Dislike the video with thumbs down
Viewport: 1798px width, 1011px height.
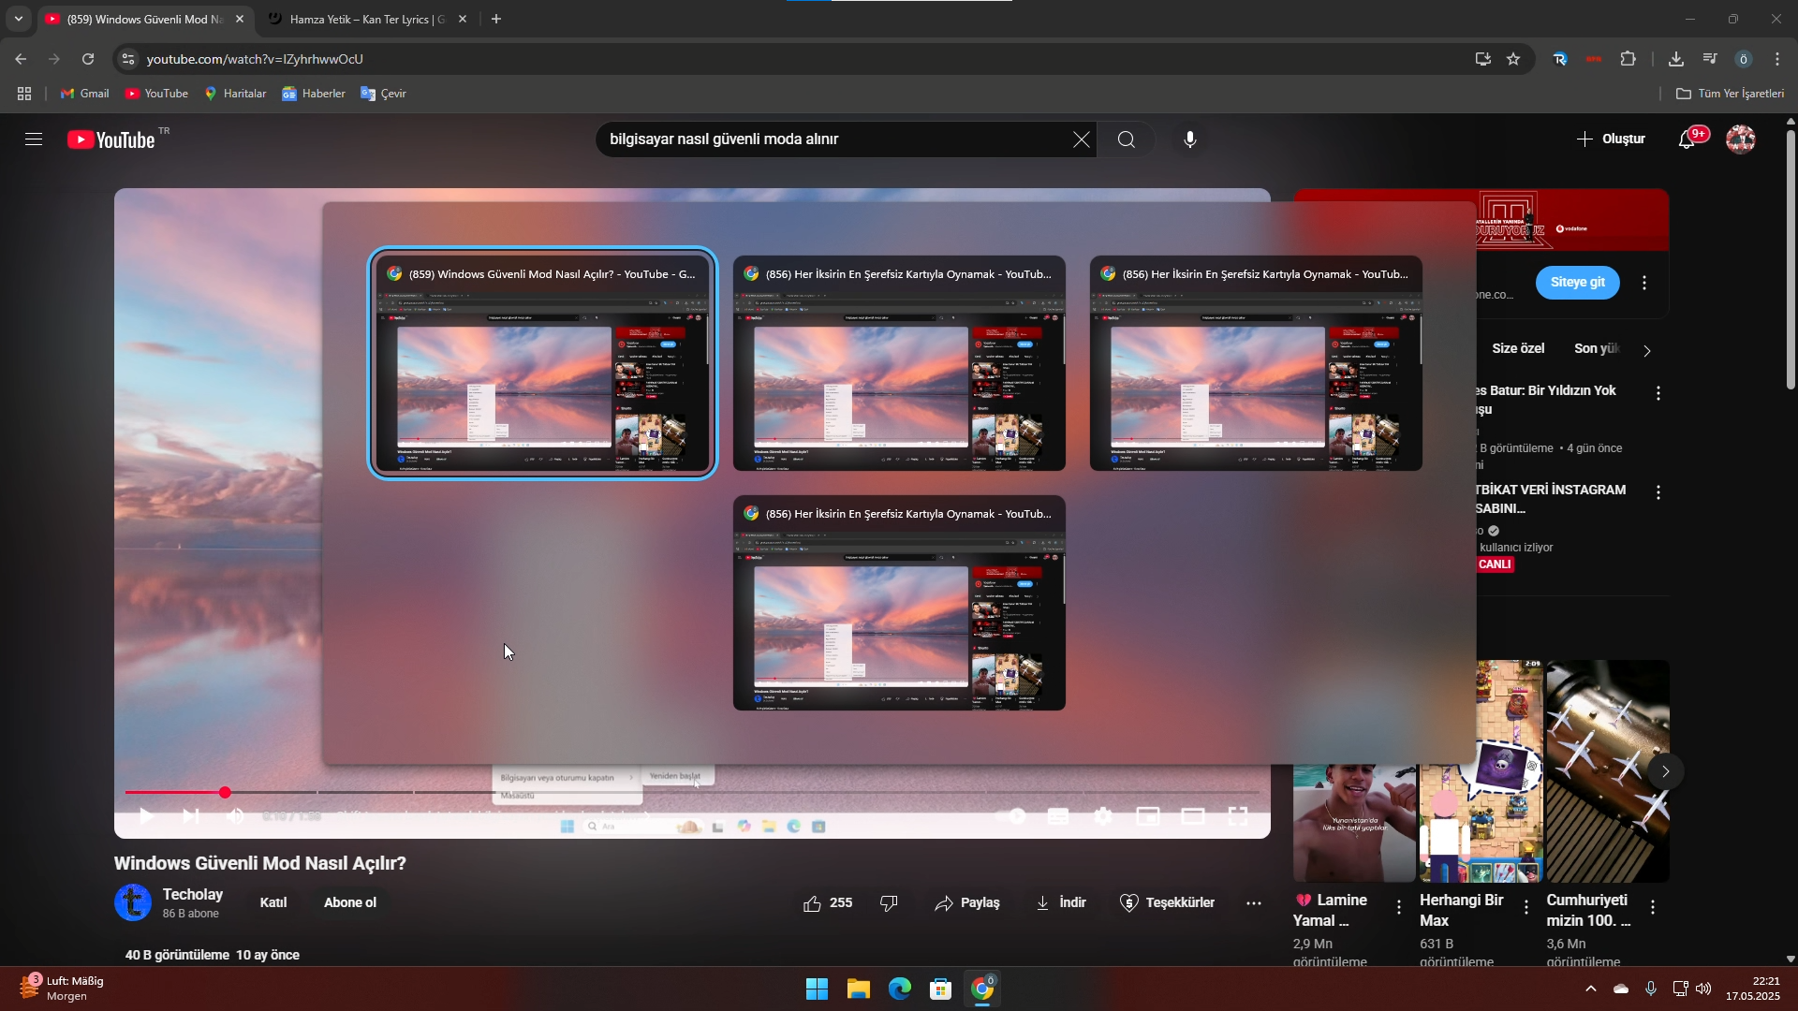(889, 902)
